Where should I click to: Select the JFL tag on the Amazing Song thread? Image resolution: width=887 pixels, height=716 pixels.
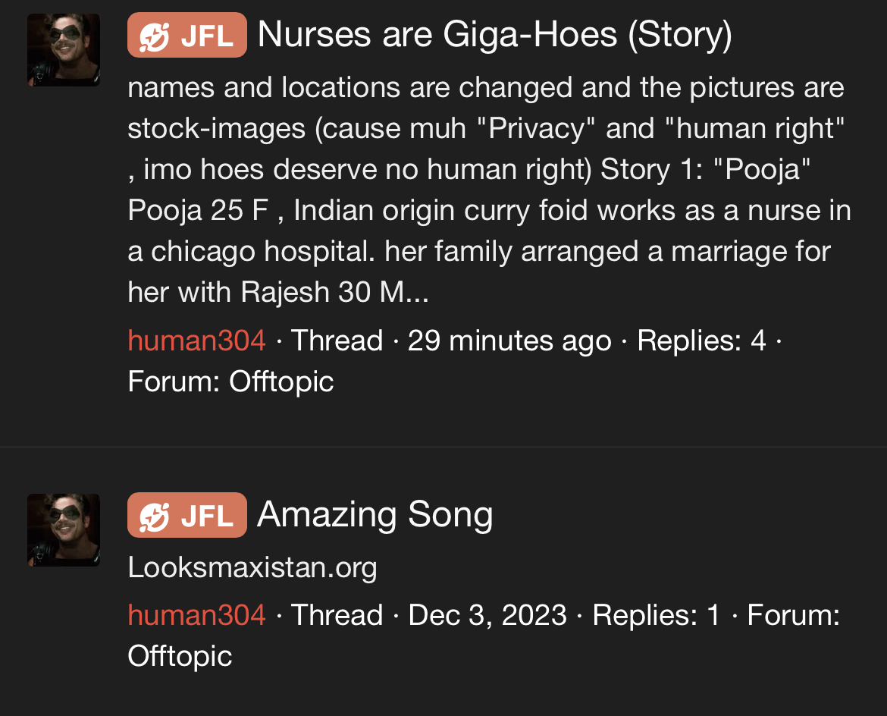[187, 516]
